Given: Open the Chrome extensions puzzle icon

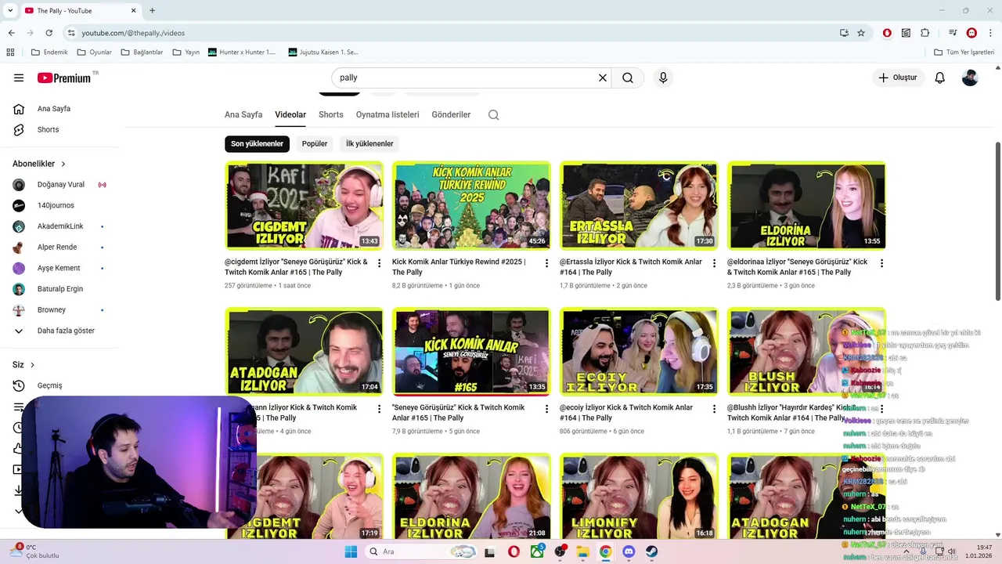Looking at the screenshot, I should point(925,33).
